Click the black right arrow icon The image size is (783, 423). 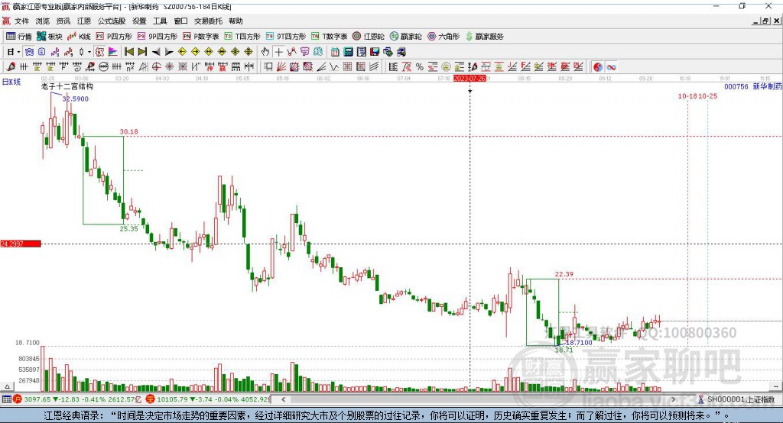[x=169, y=52]
